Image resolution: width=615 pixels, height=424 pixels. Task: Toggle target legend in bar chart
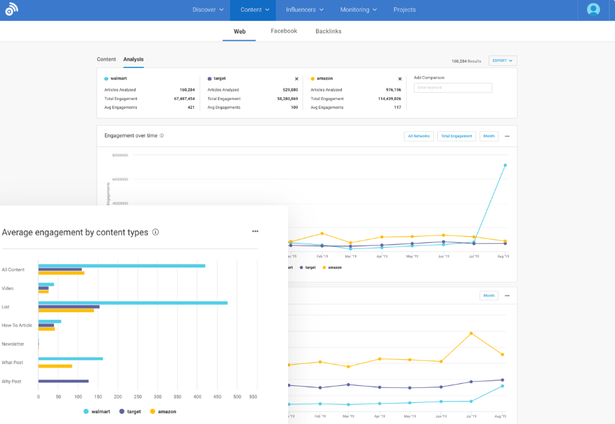(x=130, y=412)
